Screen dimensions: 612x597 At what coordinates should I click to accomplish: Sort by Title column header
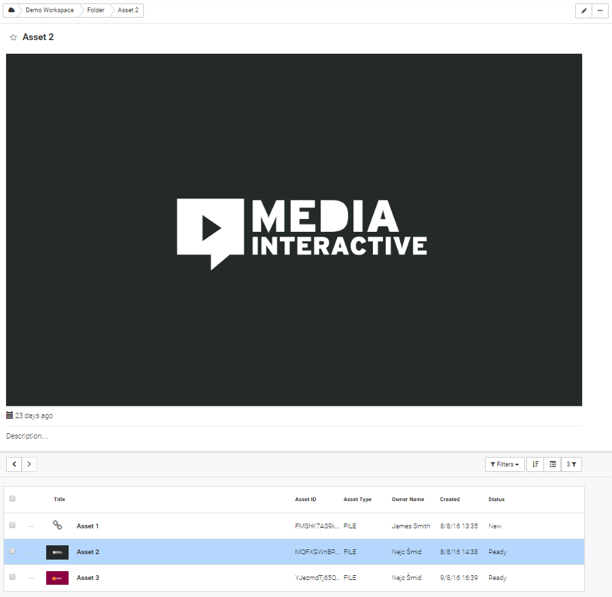point(59,499)
